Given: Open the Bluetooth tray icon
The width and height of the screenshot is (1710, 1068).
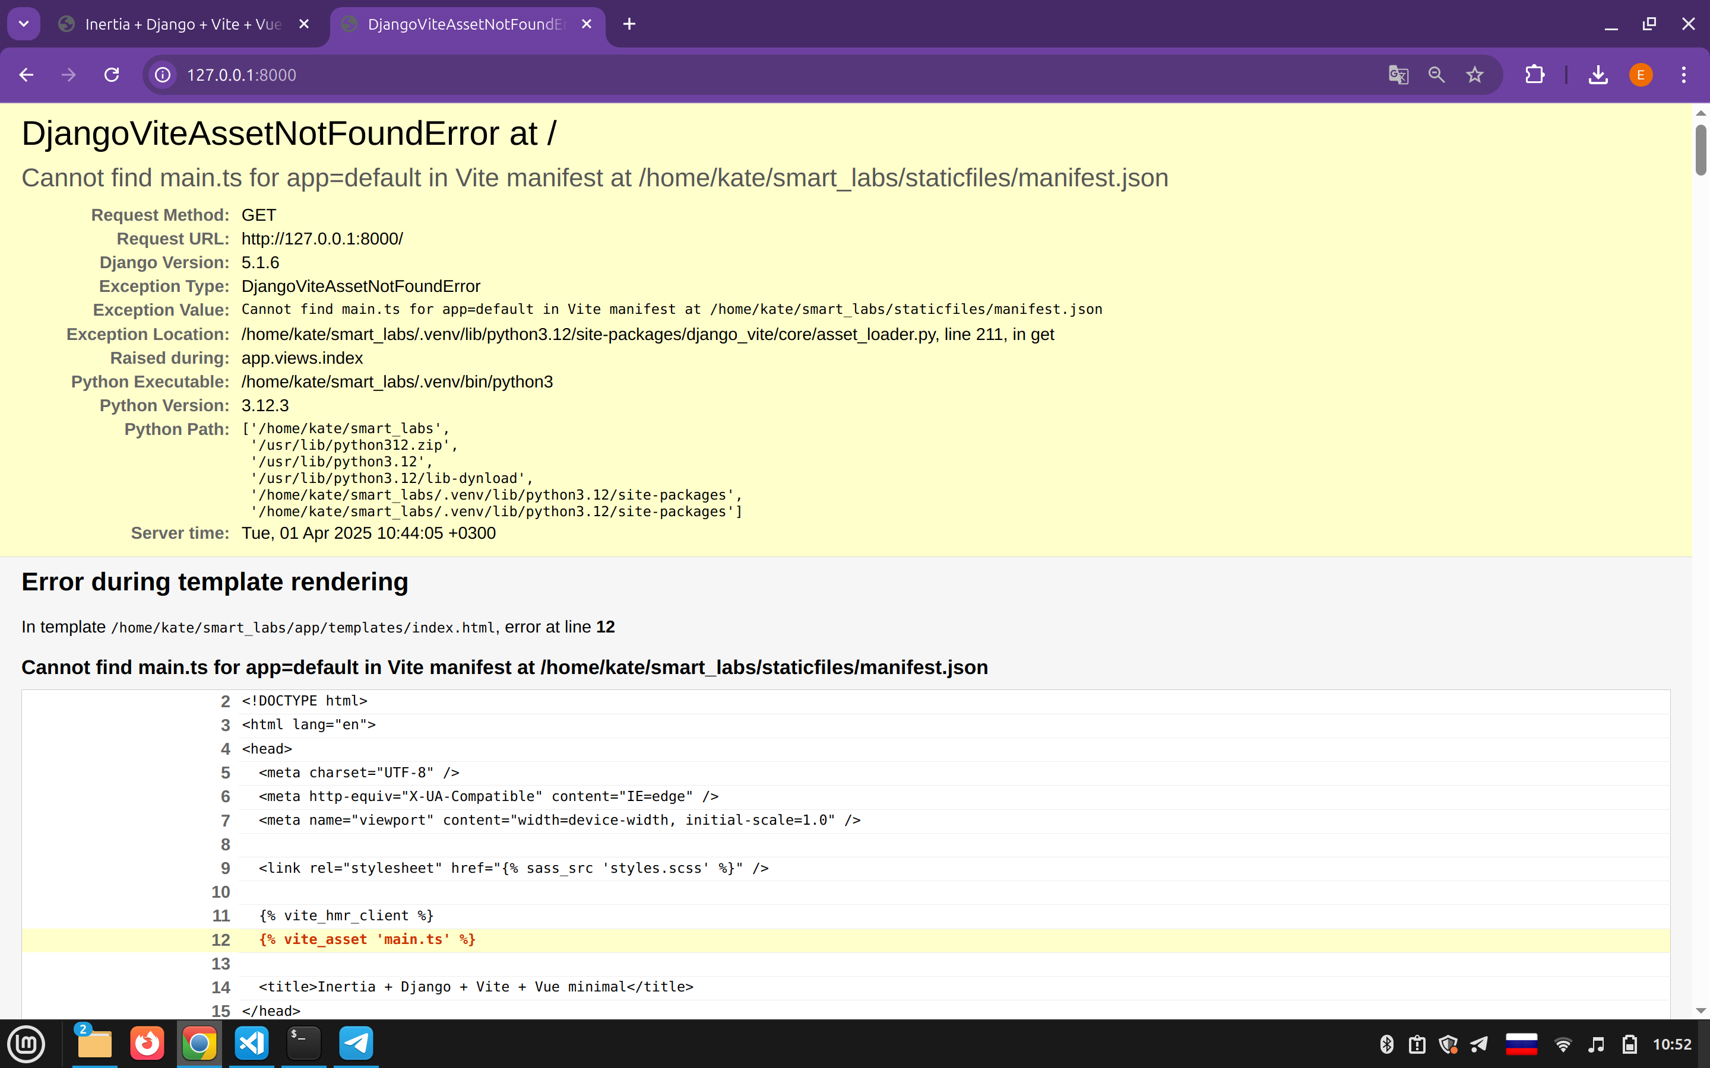Looking at the screenshot, I should [1386, 1044].
